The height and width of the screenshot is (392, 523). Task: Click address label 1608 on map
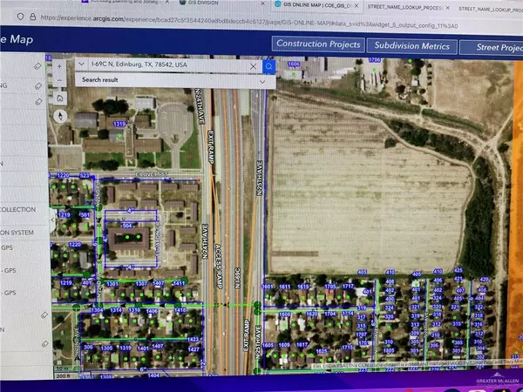pos(284,314)
